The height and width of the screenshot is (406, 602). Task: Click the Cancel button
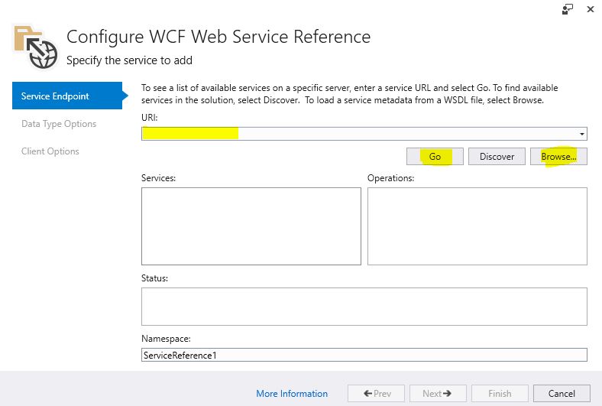562,394
